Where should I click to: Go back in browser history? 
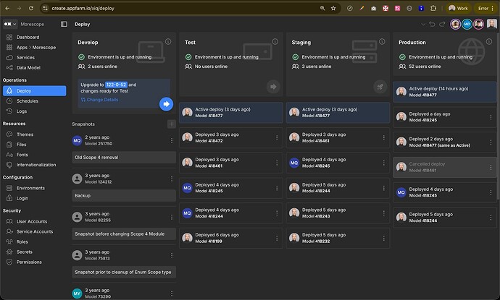pos(7,8)
